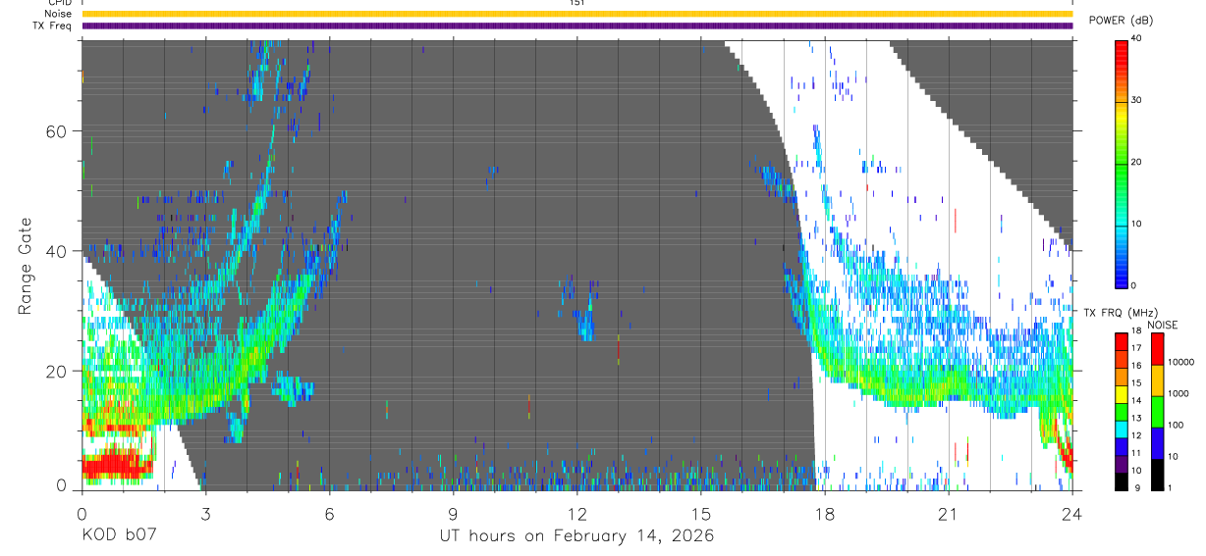The height and width of the screenshot is (556, 1206).
Task: Click the '40' Range Gate axis label
Action: click(x=56, y=251)
